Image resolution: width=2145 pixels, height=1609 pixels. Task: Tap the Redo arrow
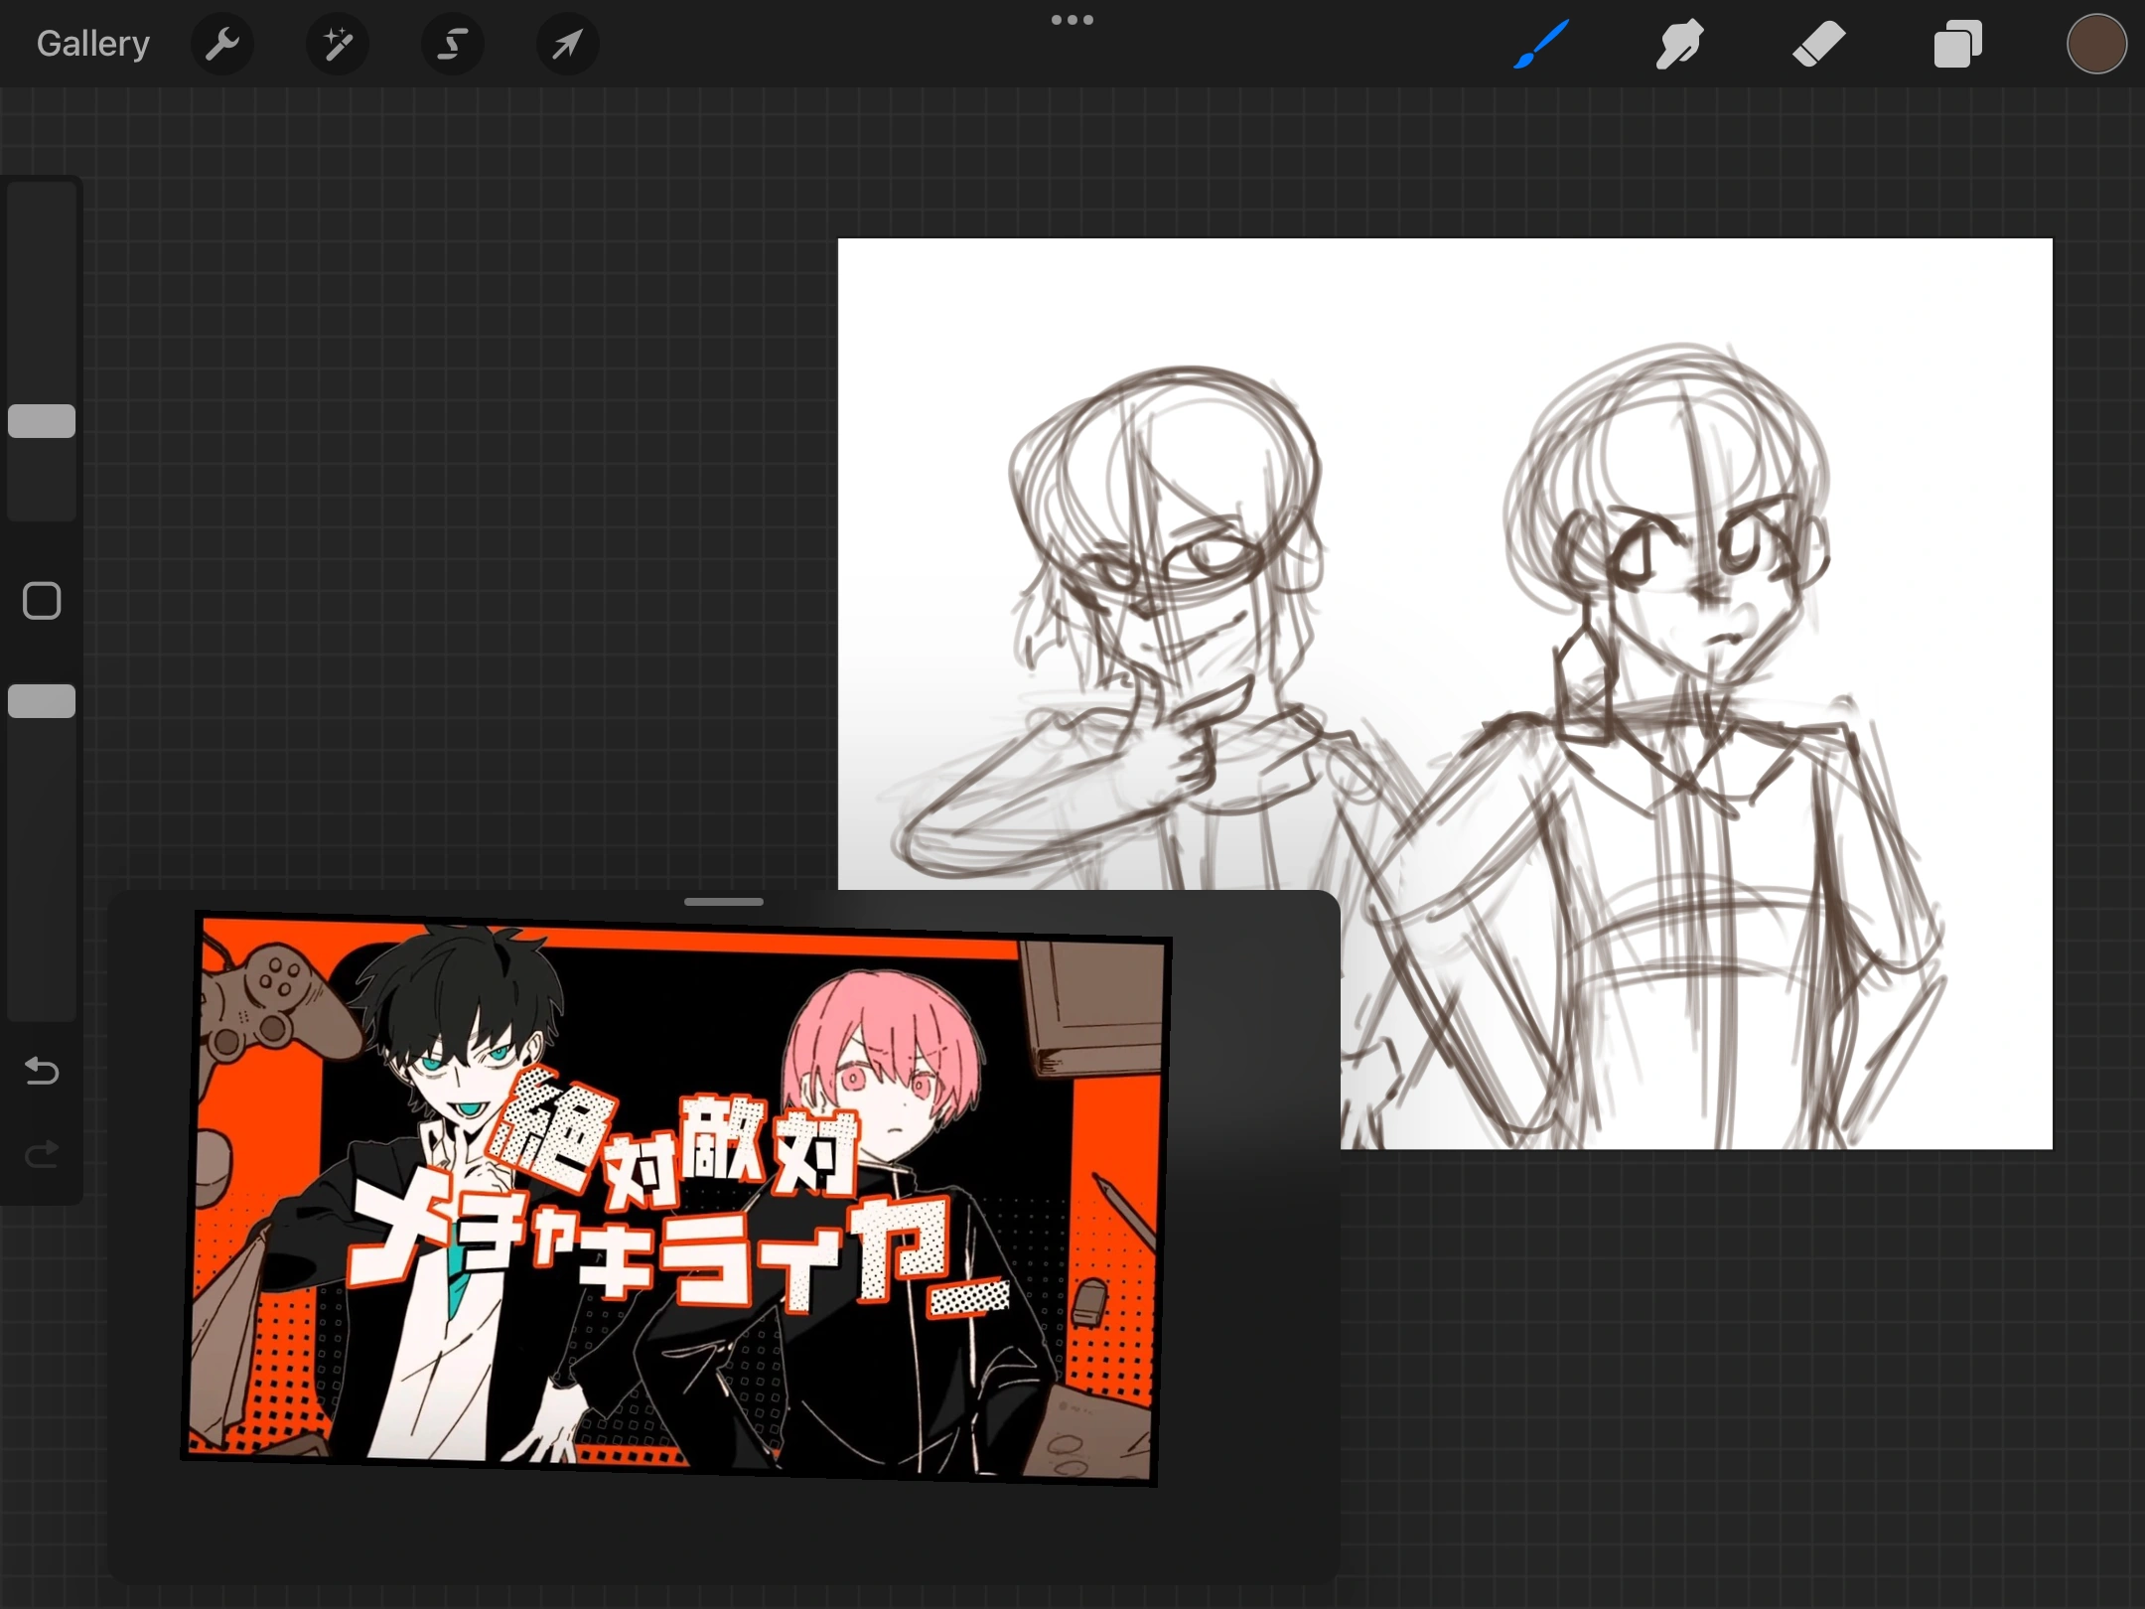pos(41,1154)
